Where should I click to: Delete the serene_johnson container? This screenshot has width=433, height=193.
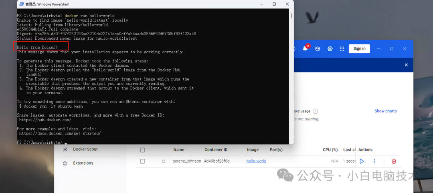(x=394, y=161)
